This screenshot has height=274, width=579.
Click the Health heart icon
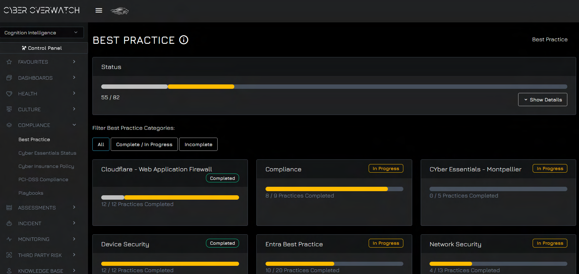[x=9, y=94]
